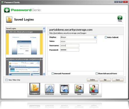Click the http://portaldemo.securitycoverage.com/?page= URL text
The width and height of the screenshot is (129, 109).
coord(68,33)
